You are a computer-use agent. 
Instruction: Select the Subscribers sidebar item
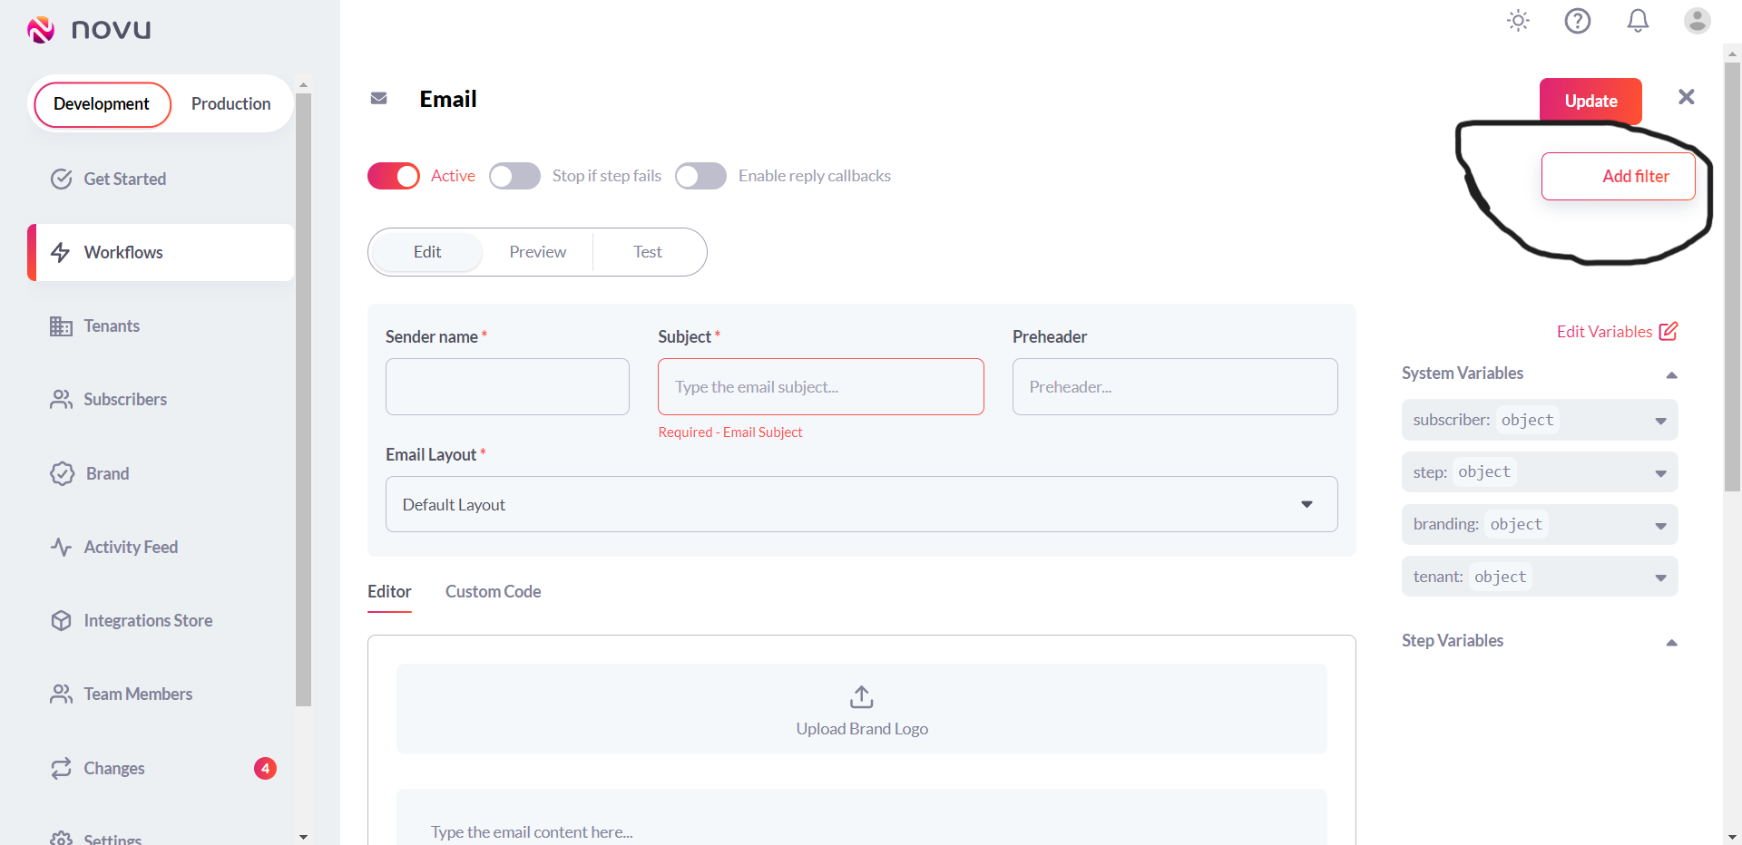[125, 399]
